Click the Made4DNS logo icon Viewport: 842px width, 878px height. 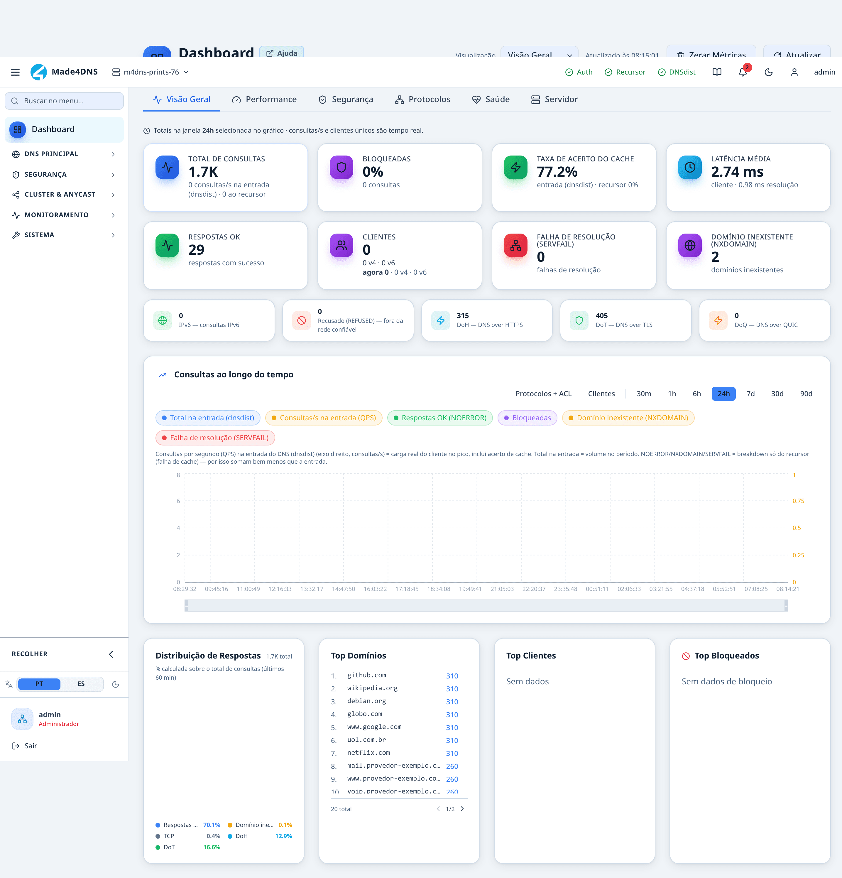pos(38,72)
